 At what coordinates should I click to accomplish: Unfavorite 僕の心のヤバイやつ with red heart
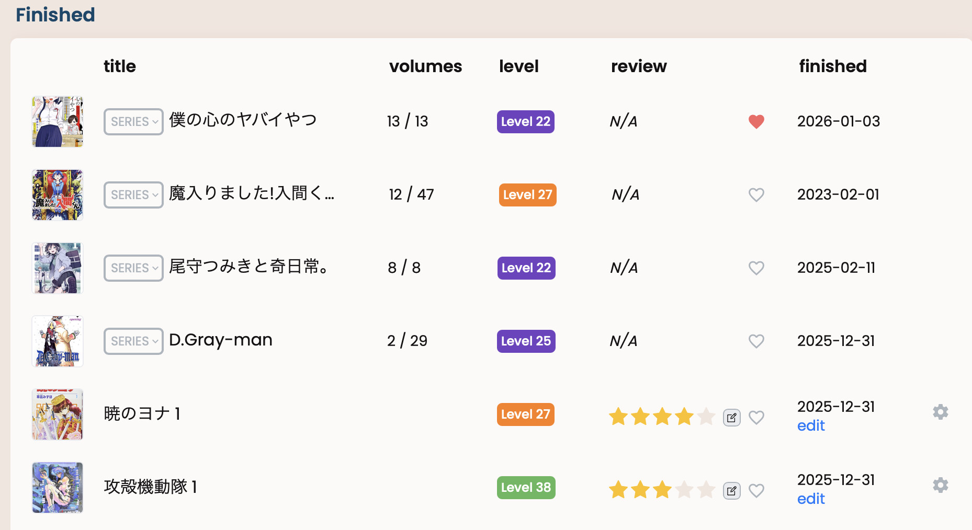[x=756, y=121]
